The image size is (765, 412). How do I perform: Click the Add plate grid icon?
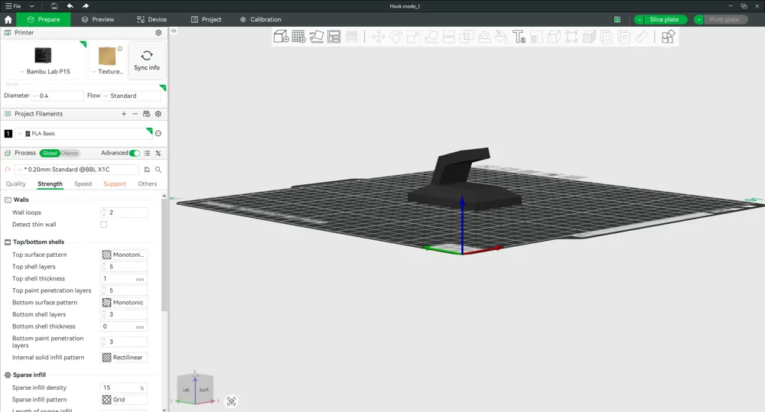pyautogui.click(x=298, y=37)
